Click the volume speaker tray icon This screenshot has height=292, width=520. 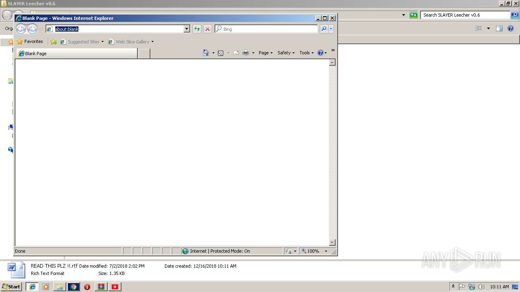pos(481,287)
